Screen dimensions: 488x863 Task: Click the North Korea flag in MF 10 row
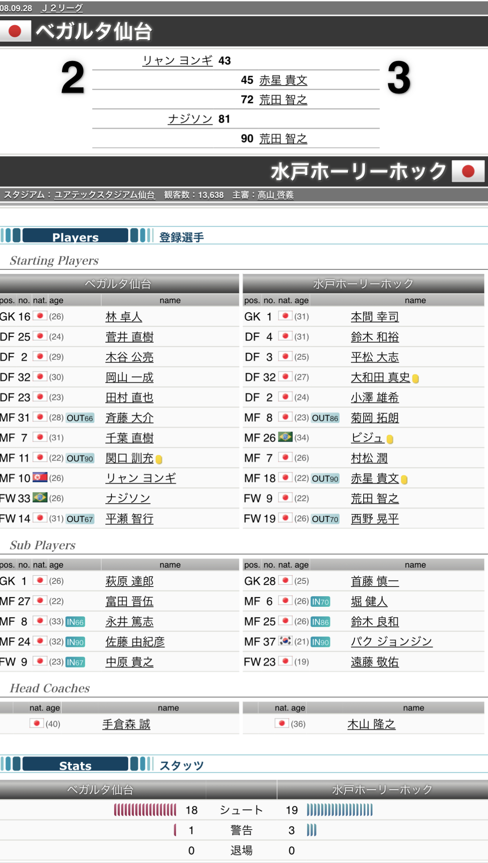tap(40, 478)
